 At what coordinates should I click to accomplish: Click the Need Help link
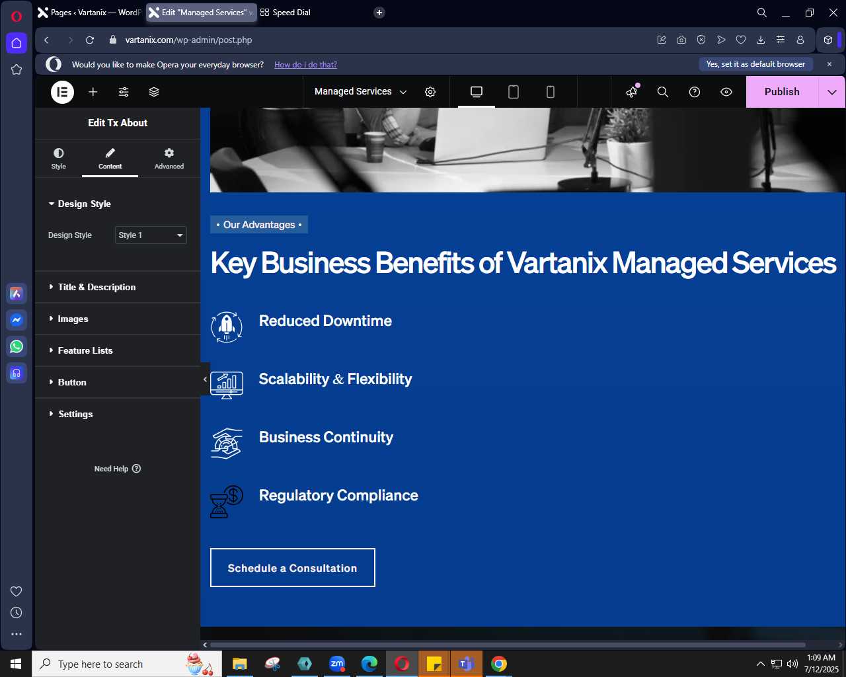point(118,469)
